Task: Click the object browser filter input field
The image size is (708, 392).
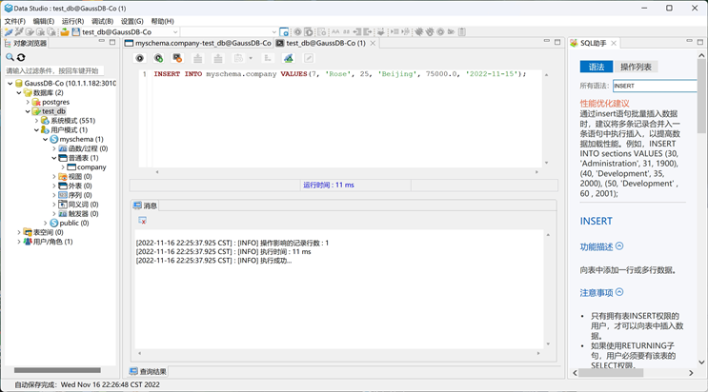Action: point(54,70)
